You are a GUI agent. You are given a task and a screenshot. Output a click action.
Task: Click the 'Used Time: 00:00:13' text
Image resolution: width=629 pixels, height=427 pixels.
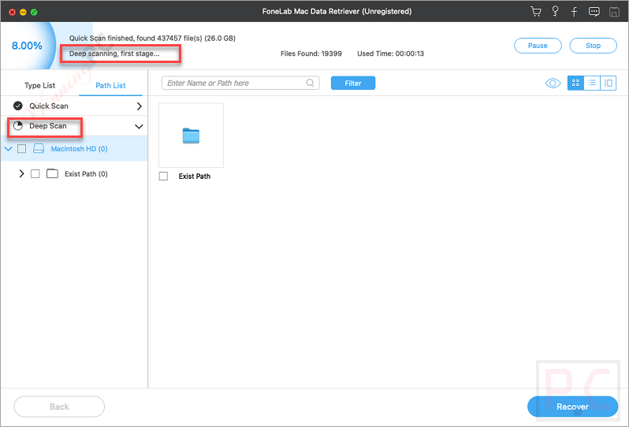(x=390, y=54)
